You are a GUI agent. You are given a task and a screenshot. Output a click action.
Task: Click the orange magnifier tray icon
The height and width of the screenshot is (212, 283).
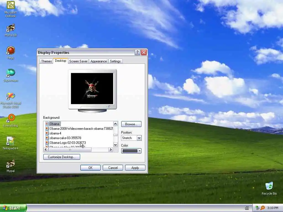(x=263, y=208)
